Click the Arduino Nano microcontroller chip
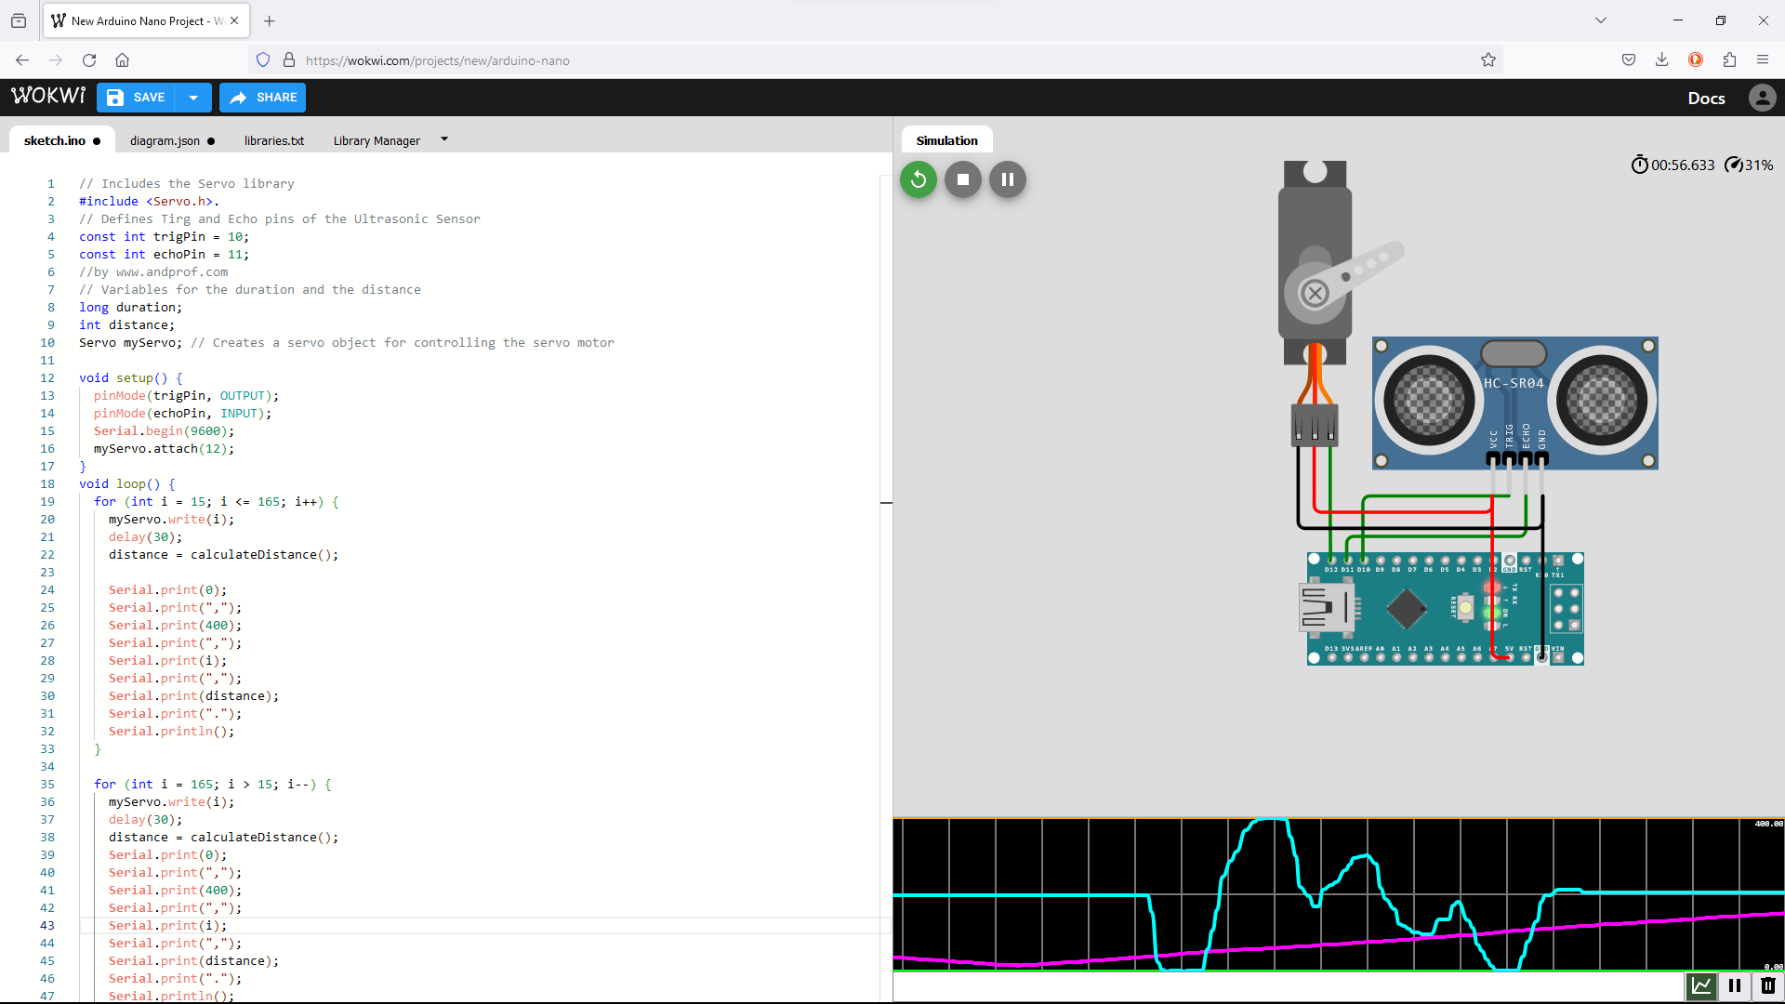 point(1407,609)
